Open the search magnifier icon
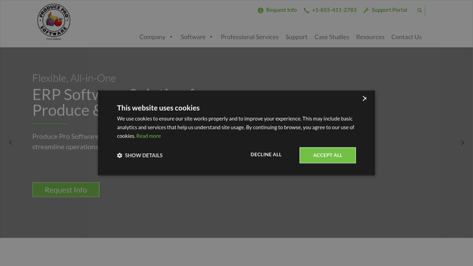 click(419, 10)
